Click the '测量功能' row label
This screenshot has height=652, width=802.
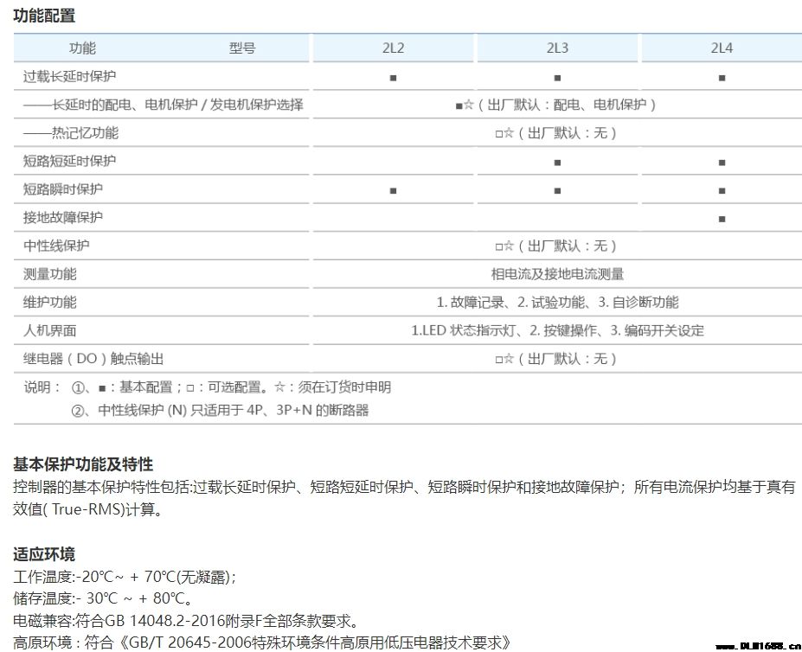pyautogui.click(x=49, y=274)
